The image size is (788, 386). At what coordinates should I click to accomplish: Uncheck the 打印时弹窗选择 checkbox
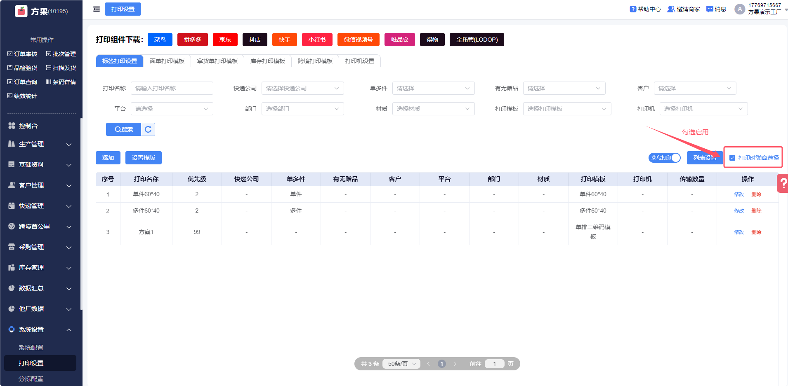(732, 158)
